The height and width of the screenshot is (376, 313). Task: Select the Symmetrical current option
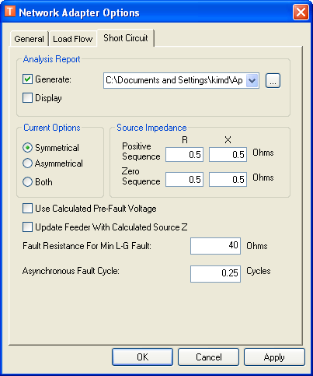click(27, 148)
